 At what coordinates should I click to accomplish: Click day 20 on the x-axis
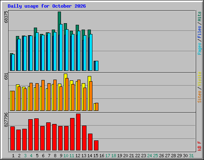coord(126,156)
